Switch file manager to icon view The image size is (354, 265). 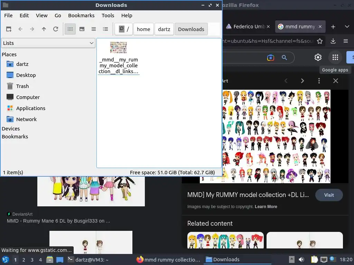click(70, 29)
